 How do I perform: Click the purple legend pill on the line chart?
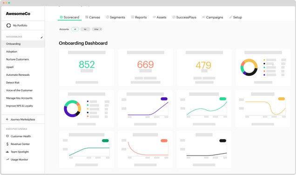(x=164, y=99)
